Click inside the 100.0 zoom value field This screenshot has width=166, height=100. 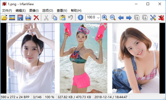pos(91,17)
